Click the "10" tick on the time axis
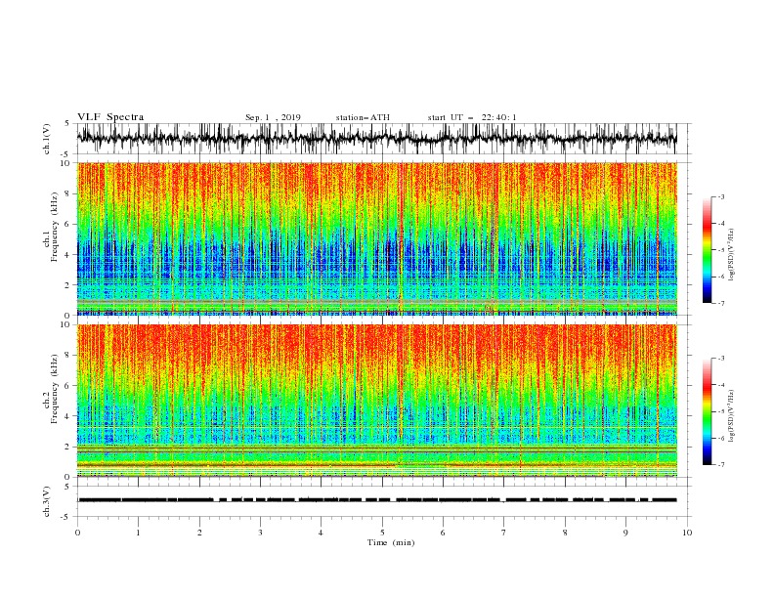This screenshot has width=774, height=598. click(x=687, y=533)
